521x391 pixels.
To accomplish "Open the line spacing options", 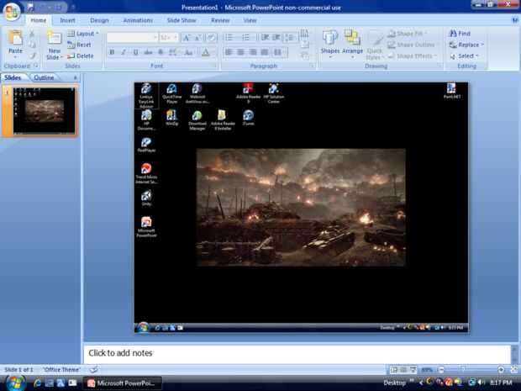I will (291, 37).
